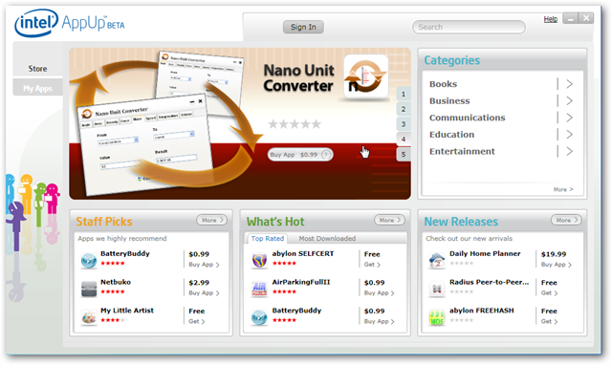The height and width of the screenshot is (365, 612).
Task: Click the Sign In button
Action: tap(303, 27)
